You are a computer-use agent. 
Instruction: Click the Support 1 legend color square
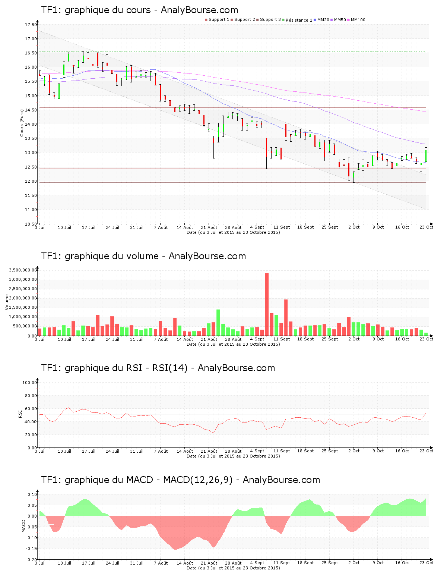[x=206, y=20]
